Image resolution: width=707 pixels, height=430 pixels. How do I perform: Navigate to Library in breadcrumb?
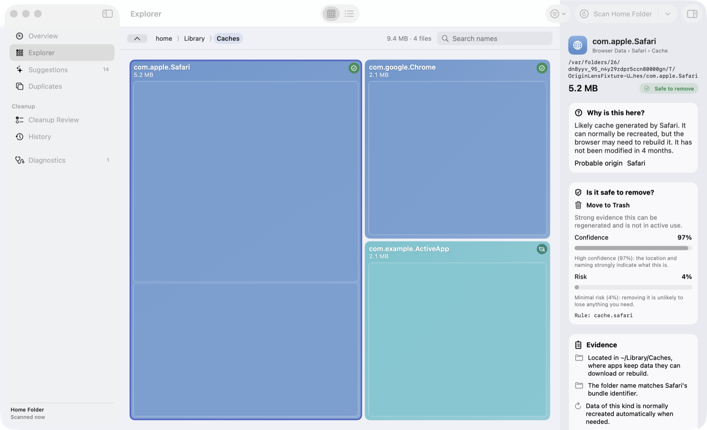[x=194, y=39]
